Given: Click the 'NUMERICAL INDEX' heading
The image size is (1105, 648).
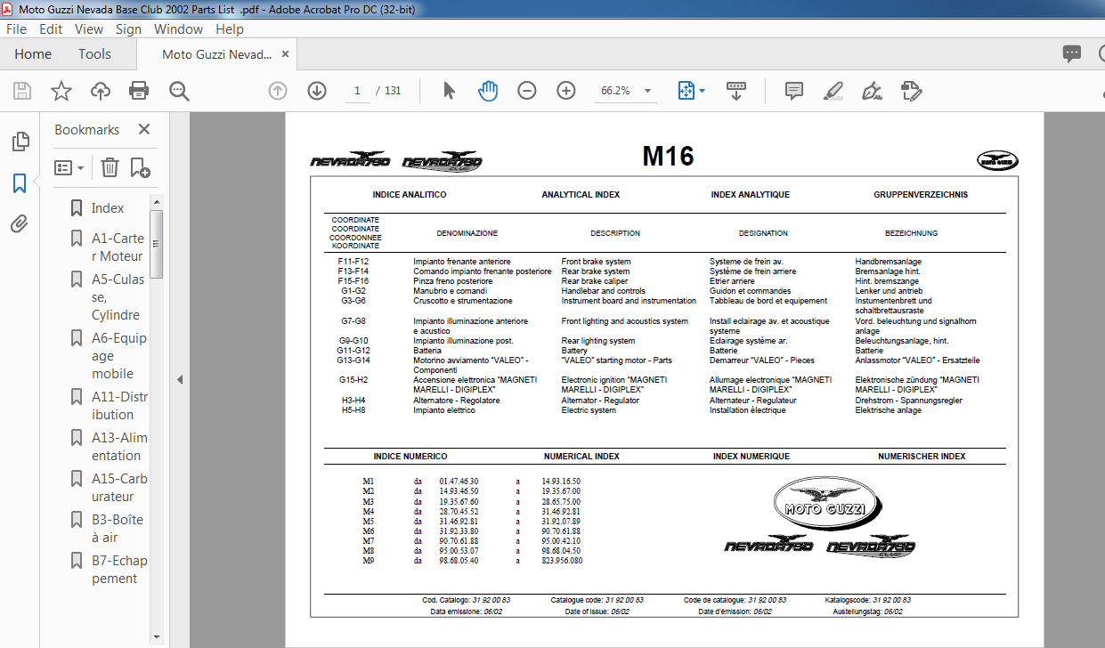Looking at the screenshot, I should click(581, 456).
